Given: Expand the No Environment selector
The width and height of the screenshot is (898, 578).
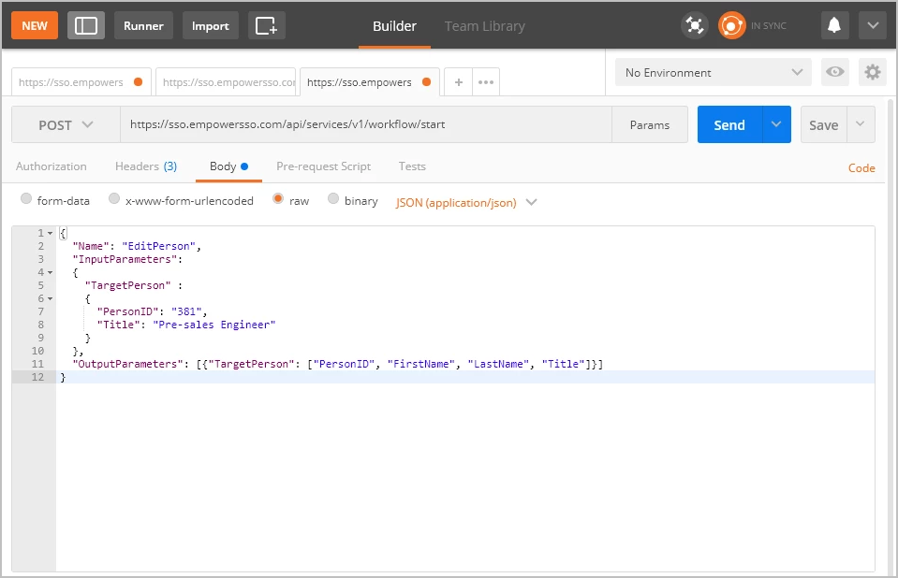Looking at the screenshot, I should pos(714,72).
